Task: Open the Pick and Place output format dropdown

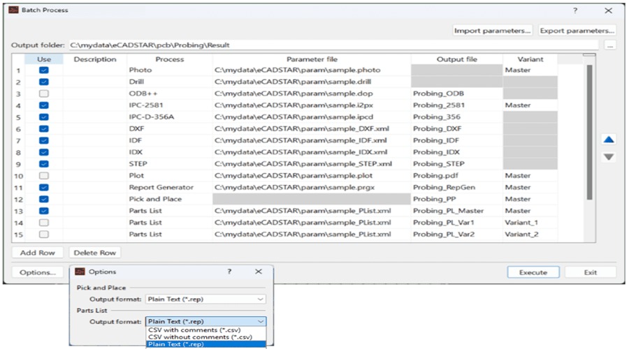Action: click(x=205, y=299)
